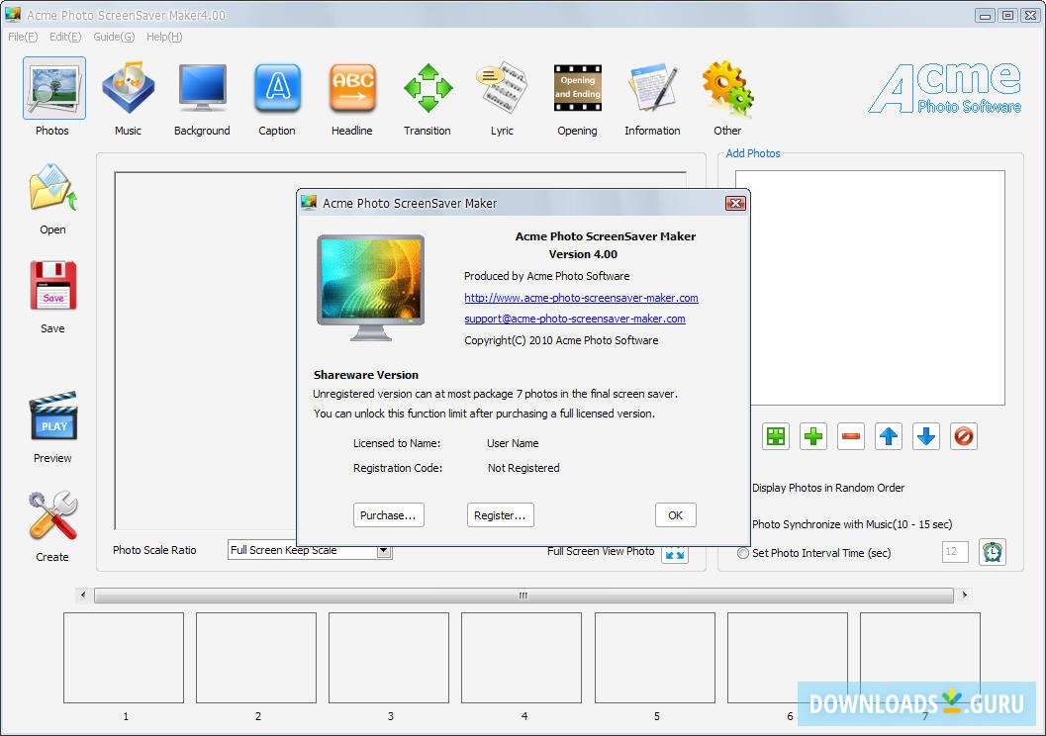Select the Background monitor icon
The image size is (1046, 736).
click(203, 88)
